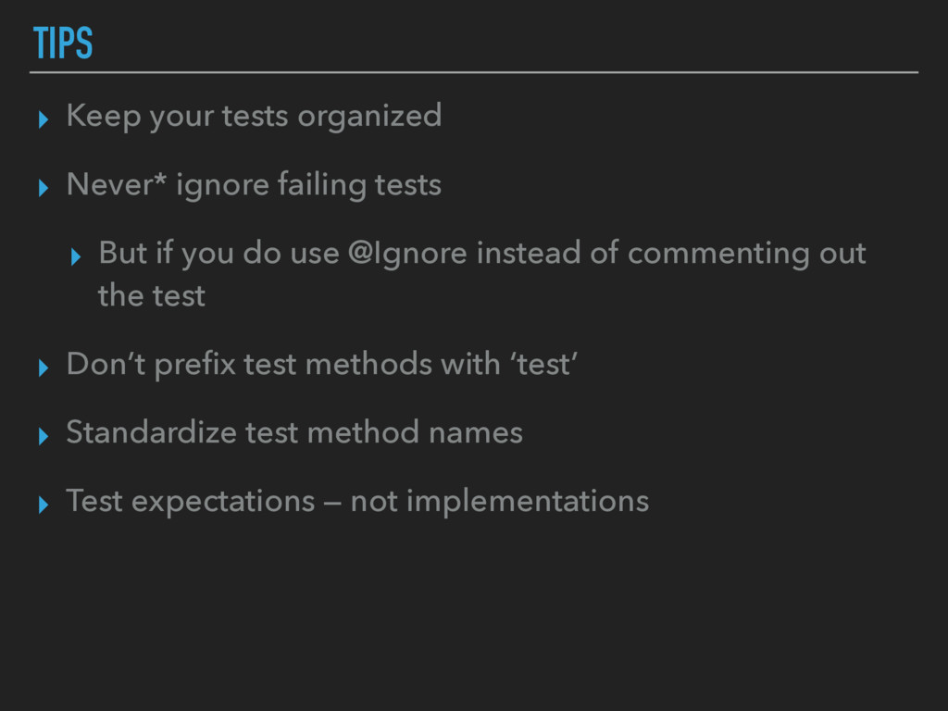Select the text Keep your tests organized
The height and width of the screenshot is (711, 948).
click(254, 116)
